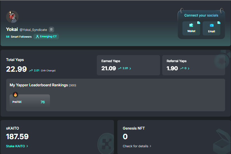This screenshot has width=231, height=154.
Task: Click the edit corner icon on Wallet card
Action: tap(199, 22)
